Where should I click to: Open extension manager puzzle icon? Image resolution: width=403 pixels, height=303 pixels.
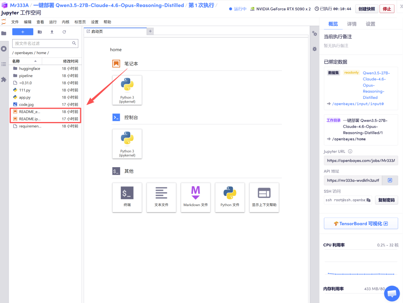(4, 79)
